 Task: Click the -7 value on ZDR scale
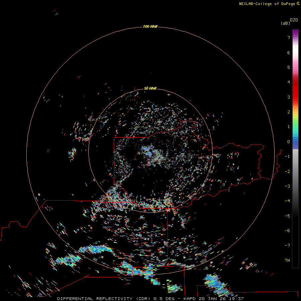(287, 245)
